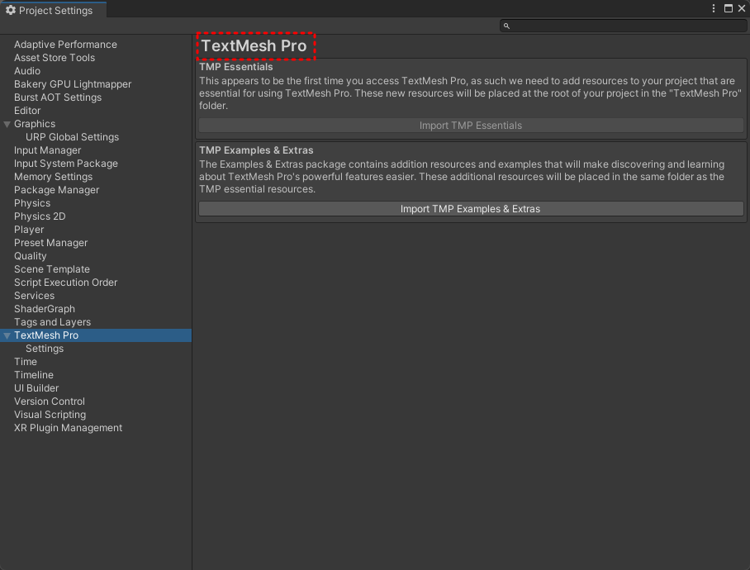
Task: Open Asset Store Tools settings
Action: (55, 58)
